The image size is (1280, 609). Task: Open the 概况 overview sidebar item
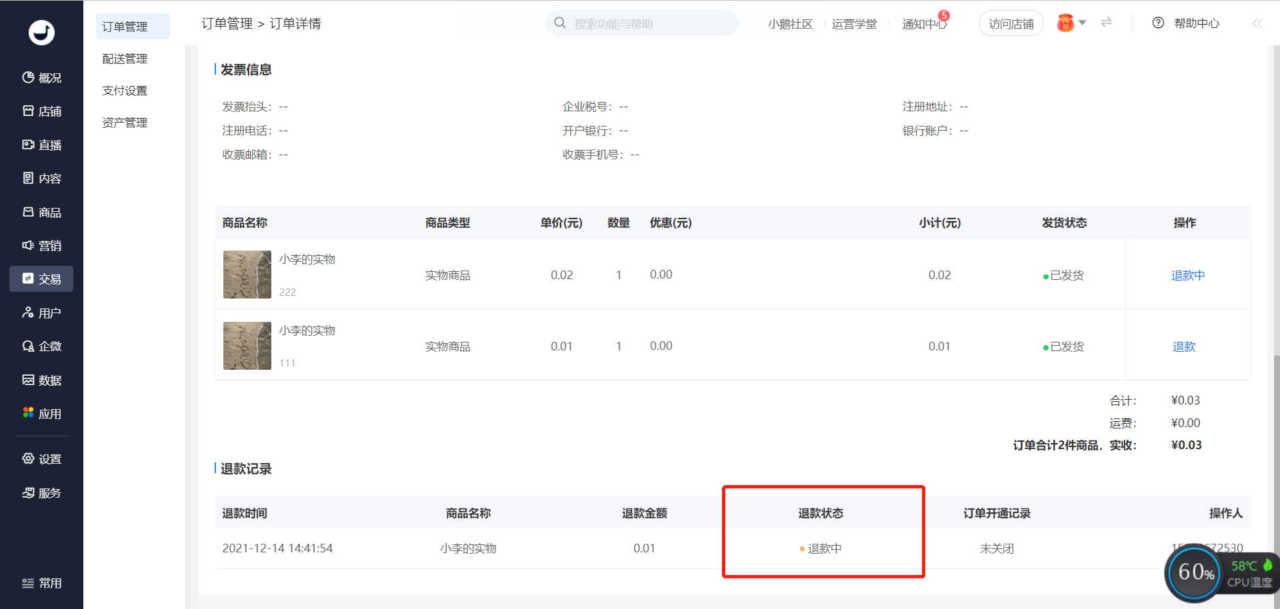pos(41,78)
